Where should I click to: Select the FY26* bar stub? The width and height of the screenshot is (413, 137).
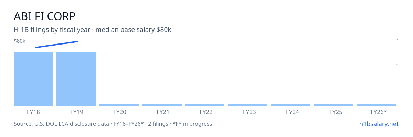[x=376, y=105]
